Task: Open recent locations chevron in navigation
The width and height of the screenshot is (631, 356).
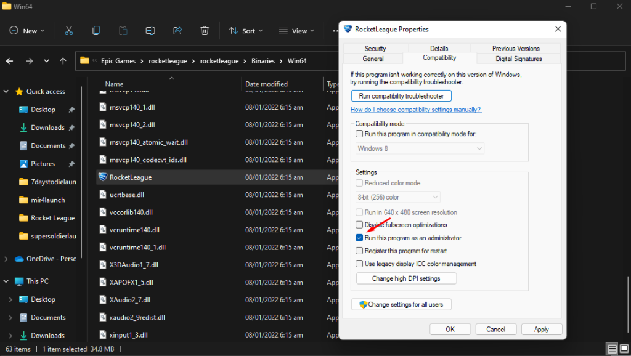Action: click(46, 61)
